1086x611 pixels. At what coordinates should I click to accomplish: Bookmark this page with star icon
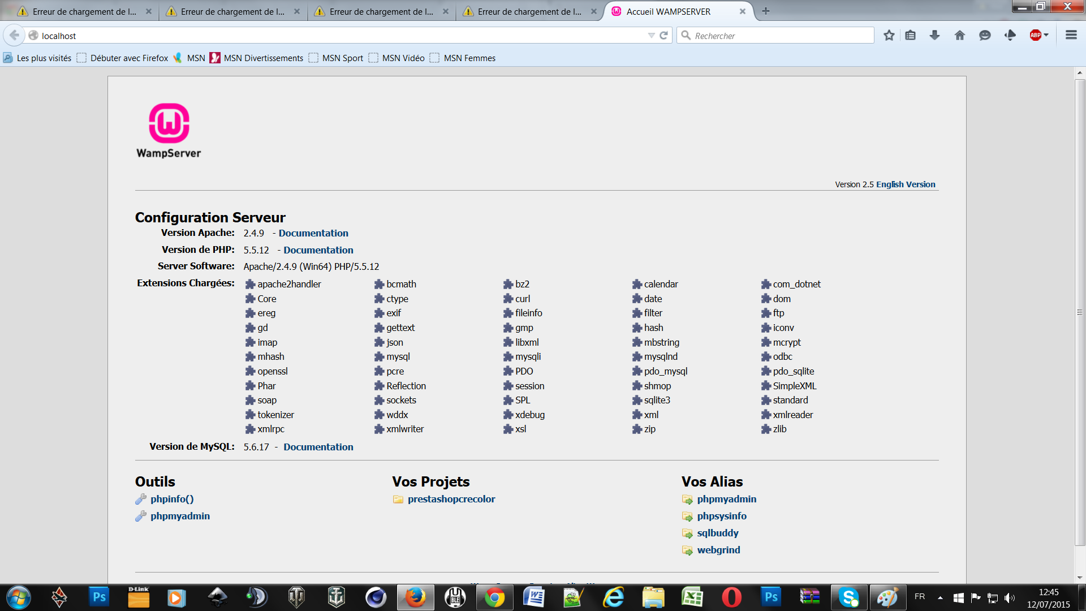coord(889,35)
